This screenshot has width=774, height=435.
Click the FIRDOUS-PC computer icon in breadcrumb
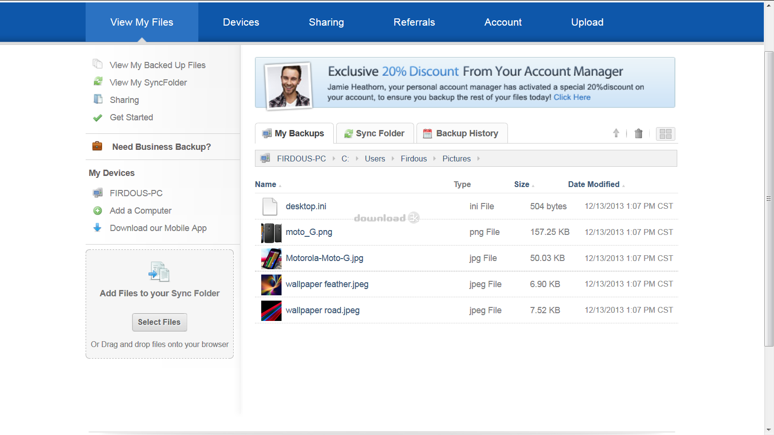point(265,159)
